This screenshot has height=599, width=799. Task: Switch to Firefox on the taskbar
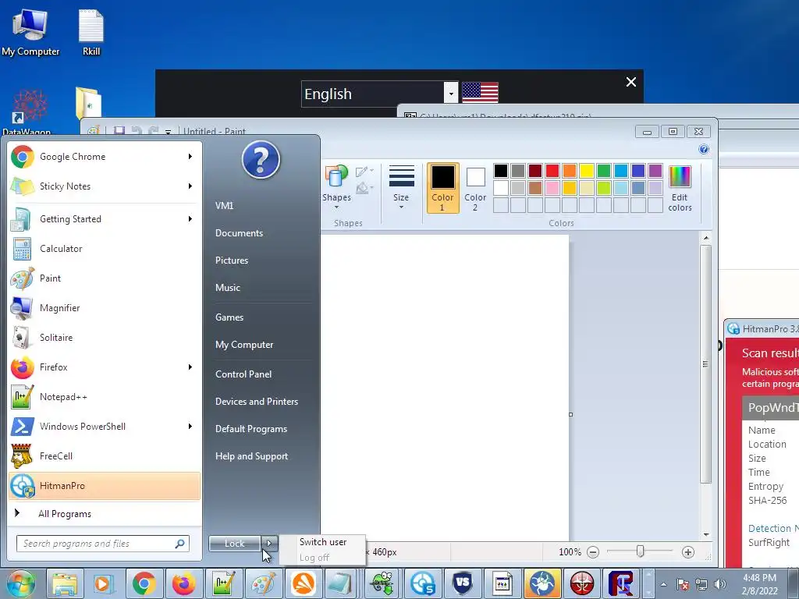[x=184, y=583]
